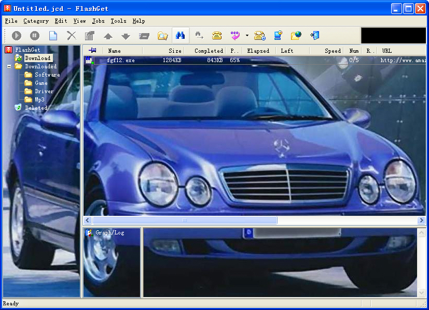429x310 pixels.
Task: Click the Exit door arrow icon
Action: pyautogui.click(x=315, y=36)
